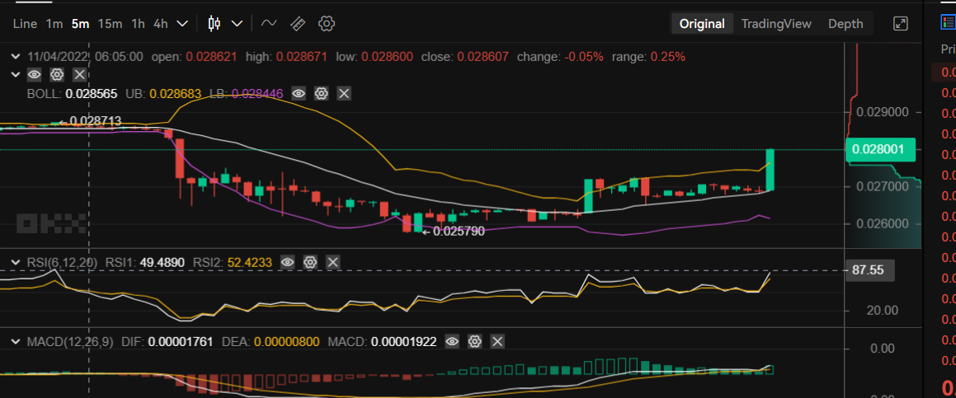Expand chart to fullscreen
Viewport: 956px width, 398px height.
point(900,24)
